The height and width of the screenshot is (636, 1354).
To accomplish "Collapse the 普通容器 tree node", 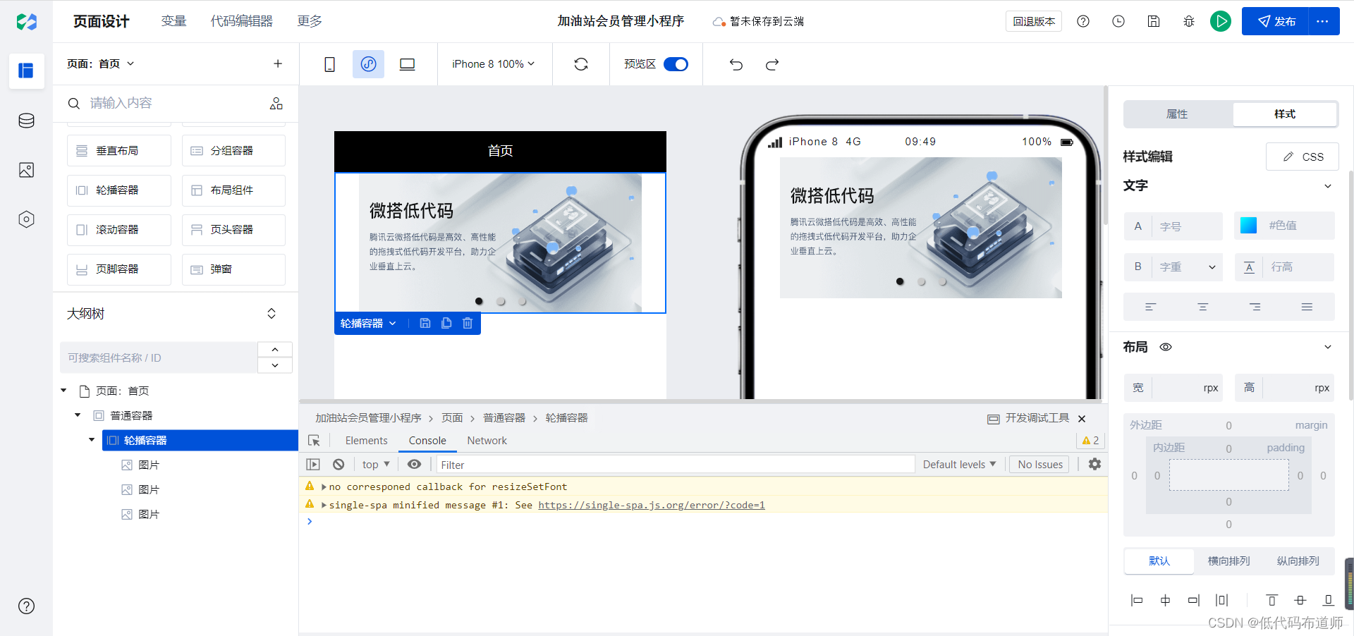I will coord(78,415).
